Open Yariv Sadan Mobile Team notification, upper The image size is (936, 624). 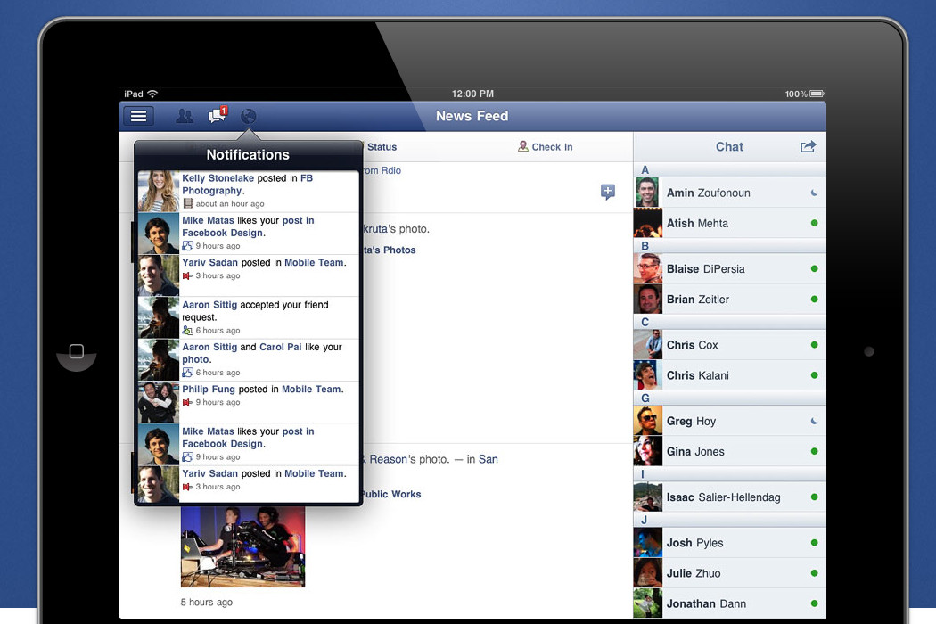click(249, 275)
